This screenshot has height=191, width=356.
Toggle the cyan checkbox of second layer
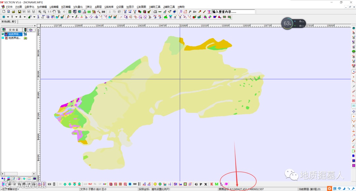3,38
